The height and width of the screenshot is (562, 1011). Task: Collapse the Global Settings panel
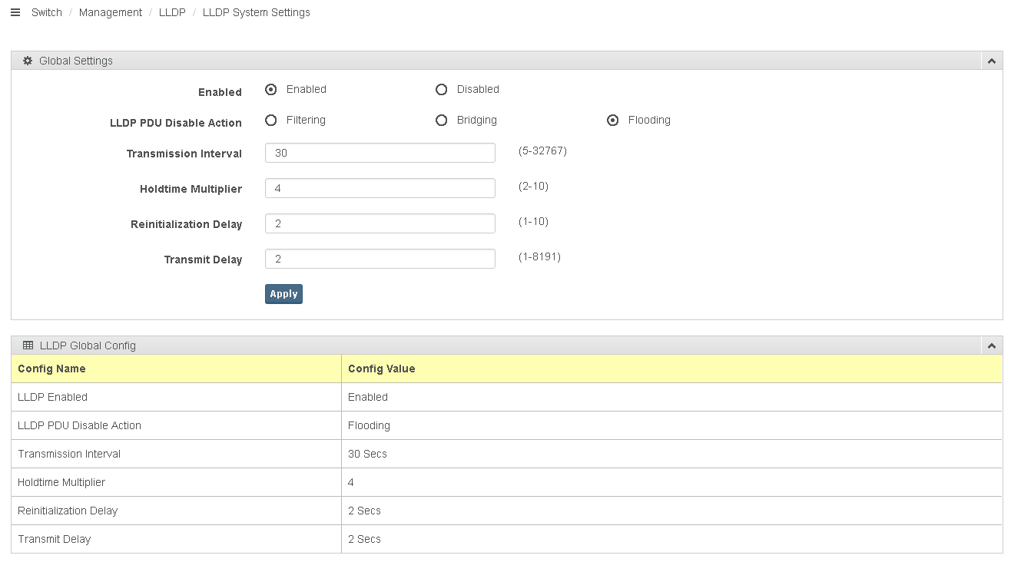coord(991,61)
